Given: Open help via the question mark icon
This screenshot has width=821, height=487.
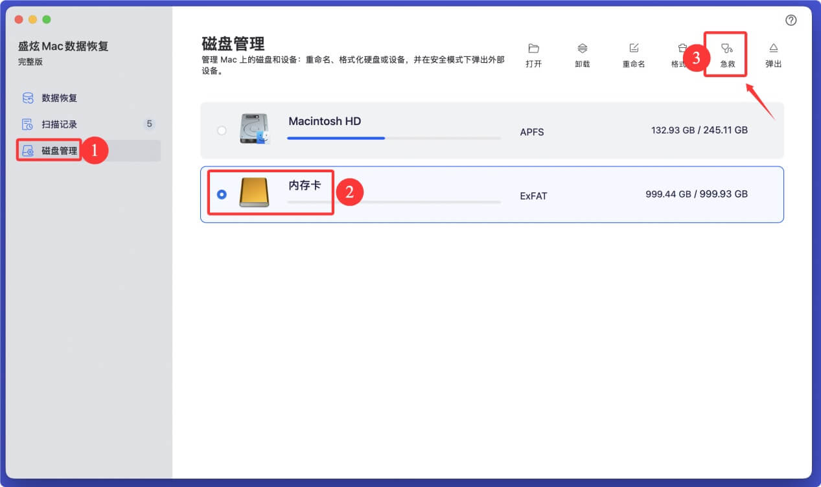Looking at the screenshot, I should coord(791,20).
